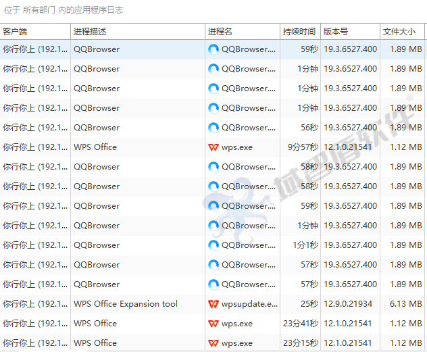Click the QQBrowser icon in the highlighted first row
The image size is (427, 352).
(214, 49)
